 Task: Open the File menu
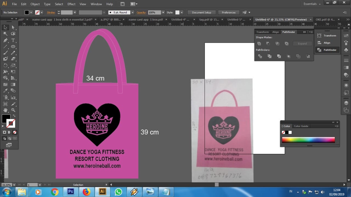pos(14,4)
